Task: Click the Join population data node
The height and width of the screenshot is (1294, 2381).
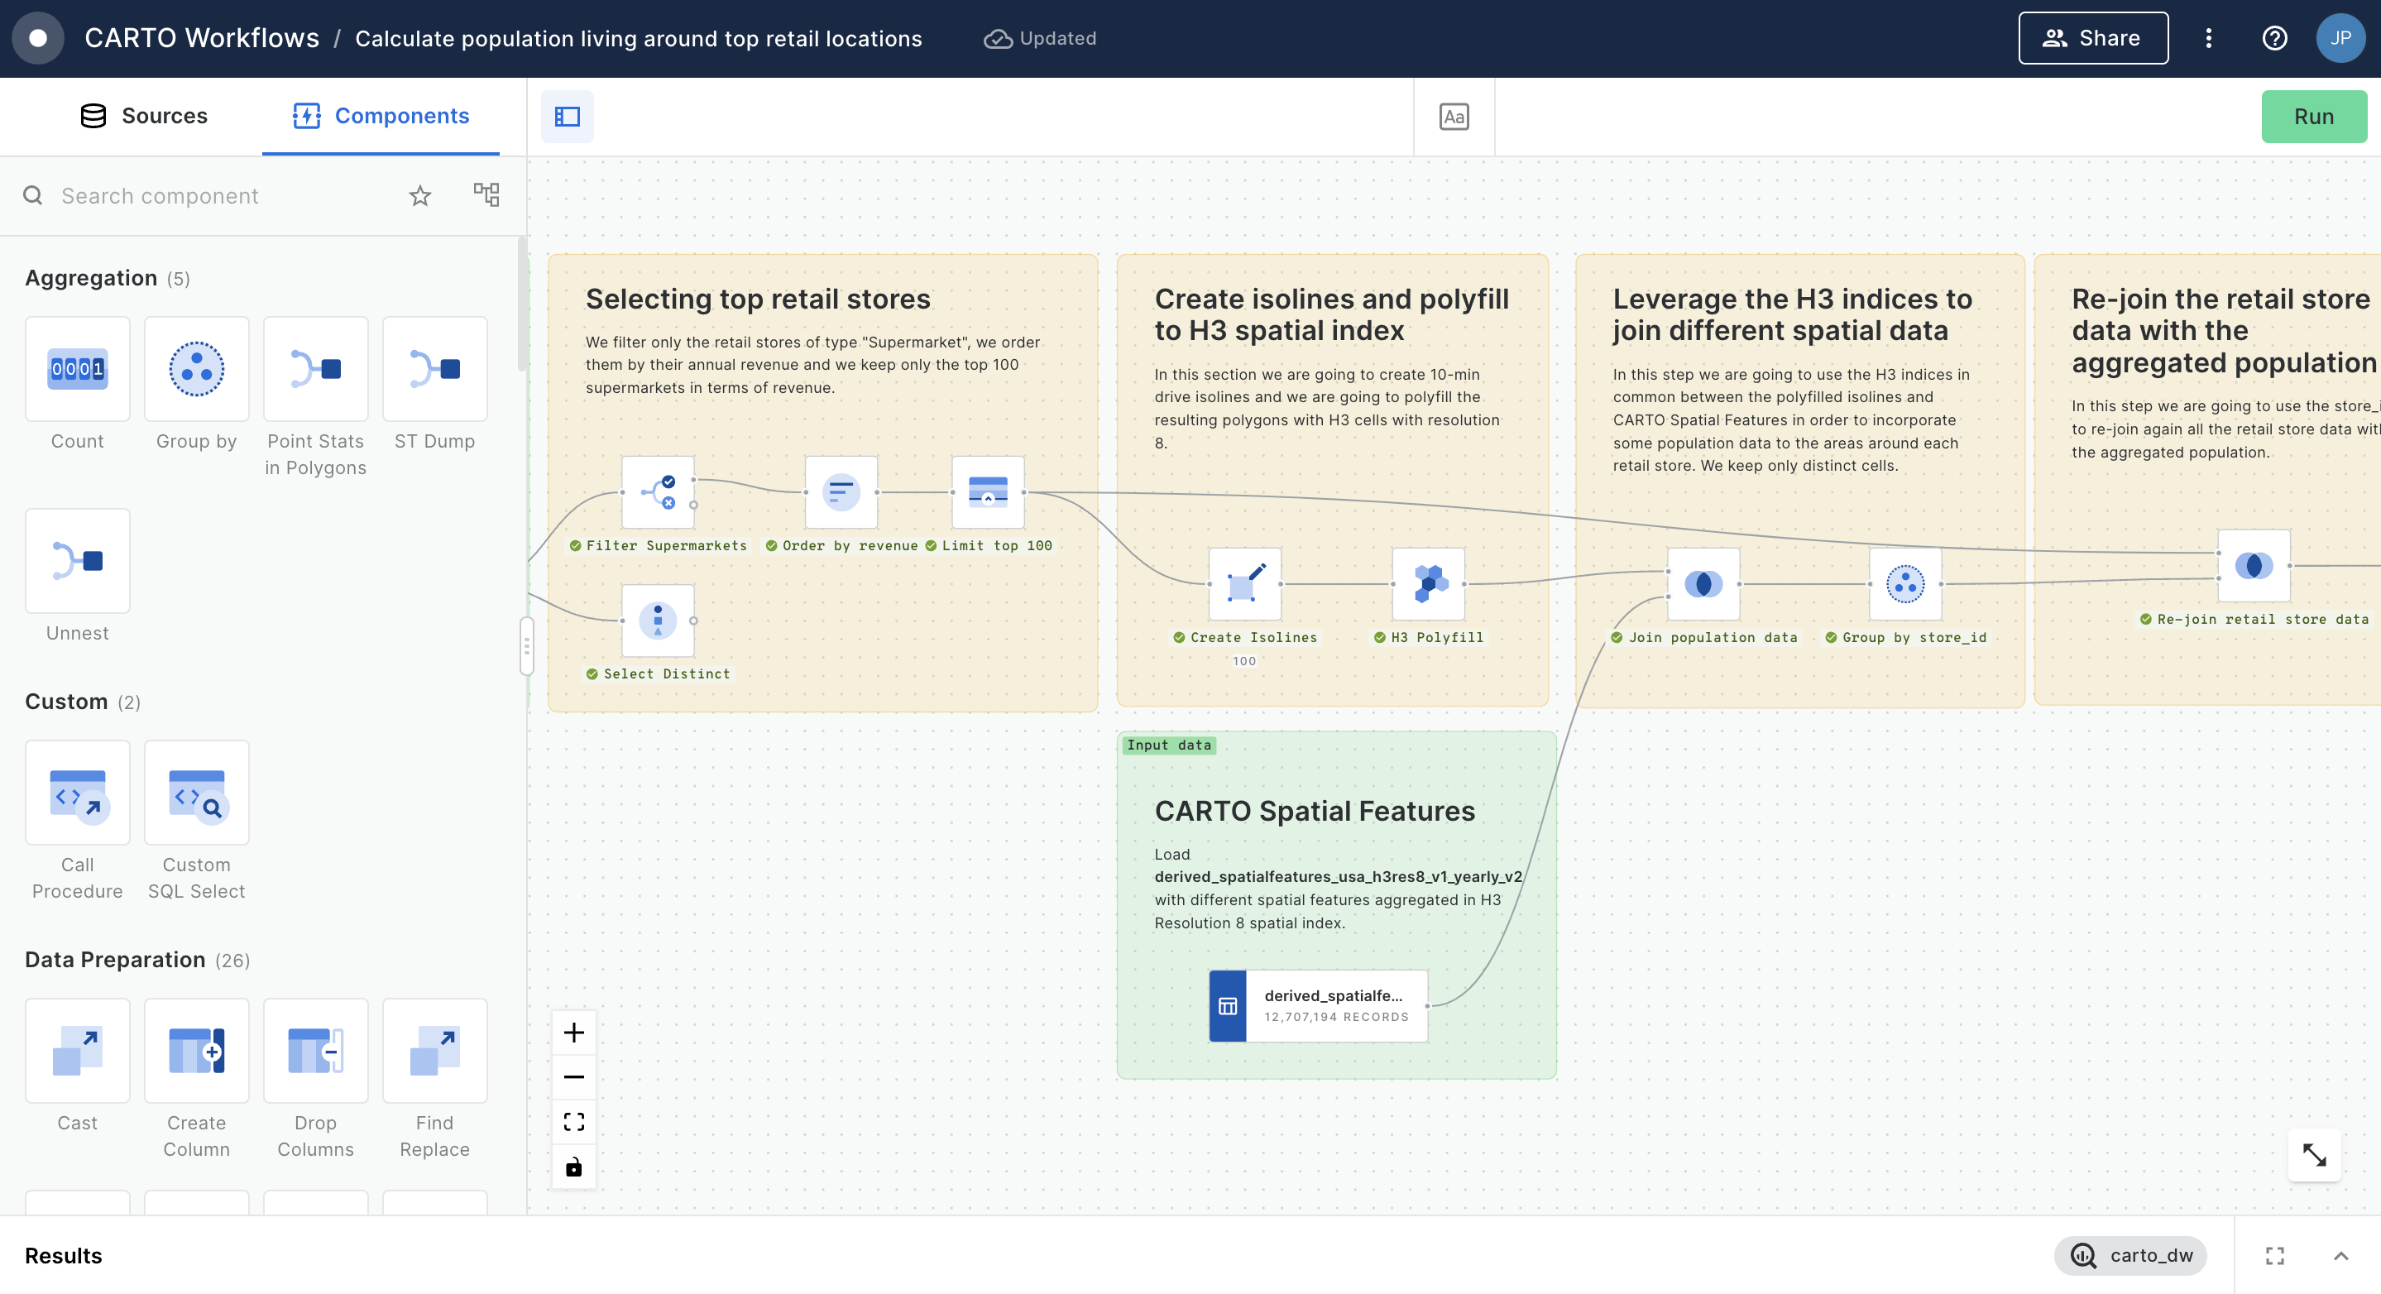Action: [x=1703, y=584]
